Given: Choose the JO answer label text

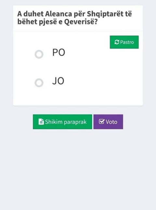Looking at the screenshot, I should (x=58, y=81).
